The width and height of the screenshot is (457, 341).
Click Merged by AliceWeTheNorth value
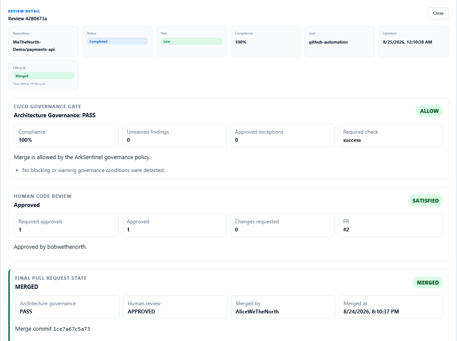coord(257,312)
